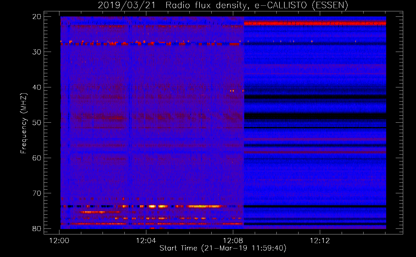The width and height of the screenshot is (416, 257).
Task: Select the 80 MHz frequency tick label
Action: 37,228
